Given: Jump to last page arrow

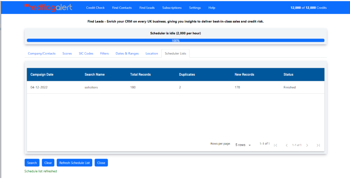Looking at the screenshot, I should tap(318, 145).
